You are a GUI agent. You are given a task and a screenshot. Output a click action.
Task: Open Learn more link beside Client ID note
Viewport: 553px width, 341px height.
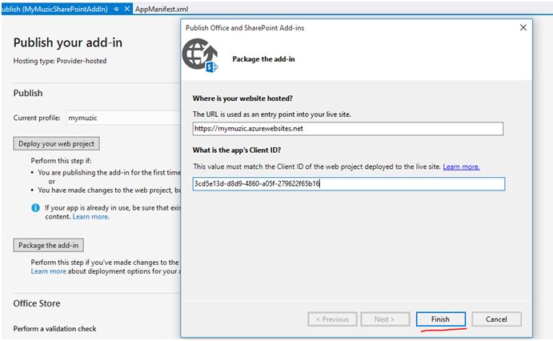[x=461, y=166]
